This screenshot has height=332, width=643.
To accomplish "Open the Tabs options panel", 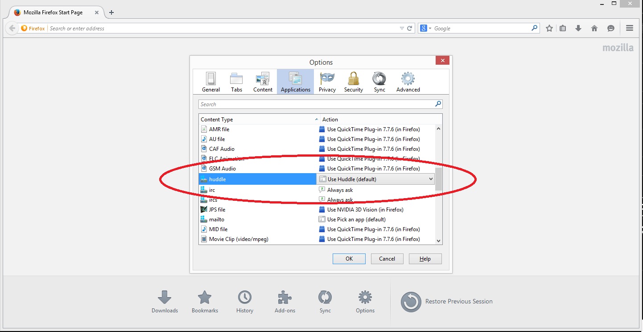I will click(x=236, y=82).
